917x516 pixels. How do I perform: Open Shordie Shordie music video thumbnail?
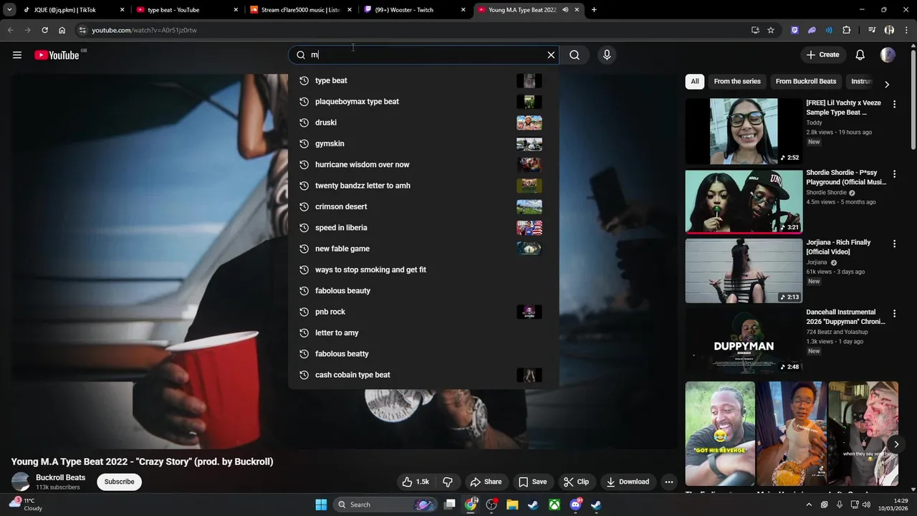click(x=744, y=201)
